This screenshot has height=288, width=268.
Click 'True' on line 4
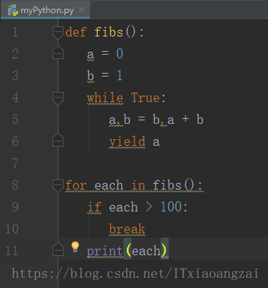(145, 98)
